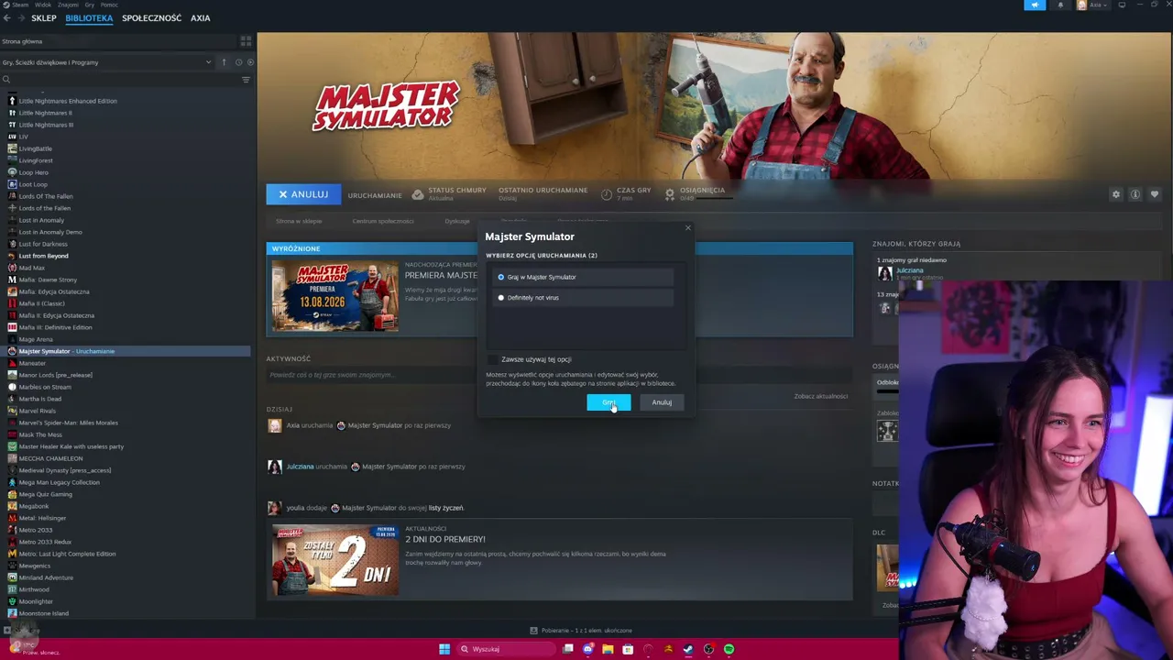Image resolution: width=1173 pixels, height=660 pixels.
Task: Open File Explorer from the taskbar
Action: (608, 649)
